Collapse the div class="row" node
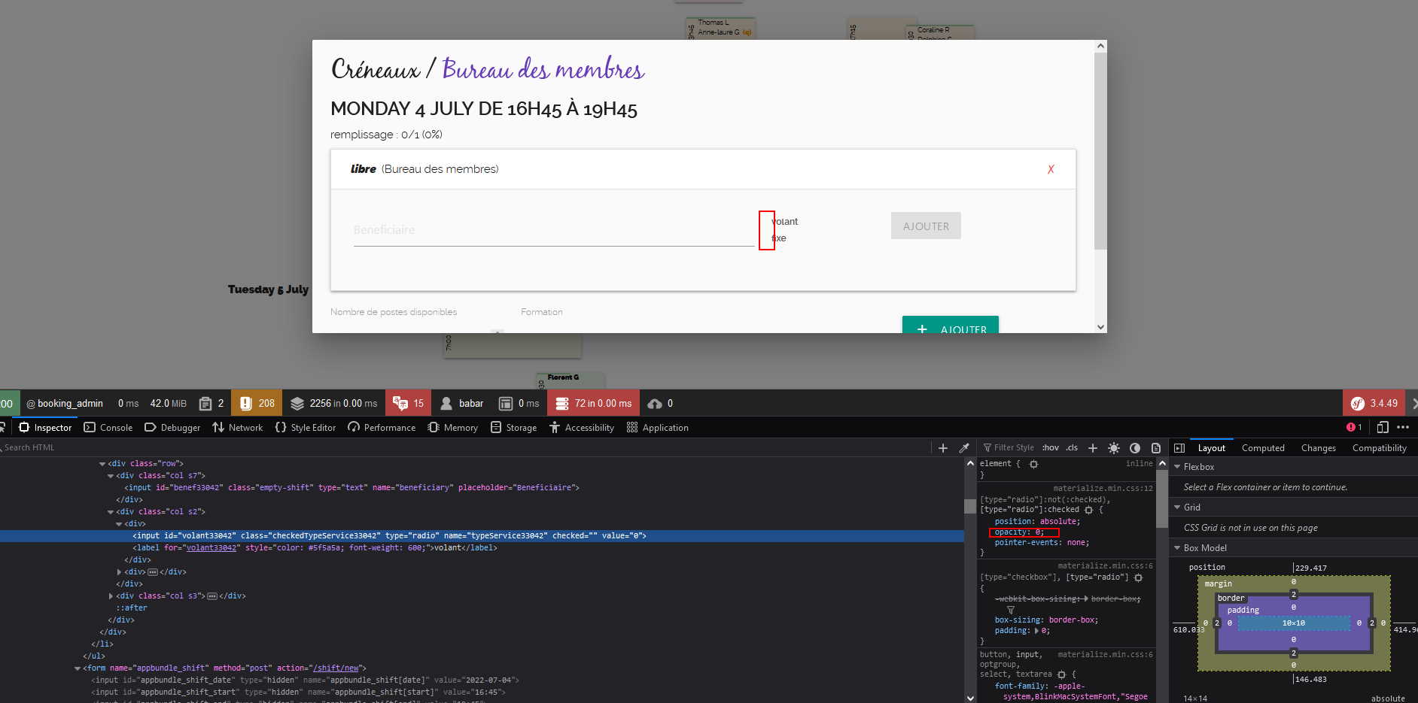Image resolution: width=1418 pixels, height=703 pixels. (102, 464)
